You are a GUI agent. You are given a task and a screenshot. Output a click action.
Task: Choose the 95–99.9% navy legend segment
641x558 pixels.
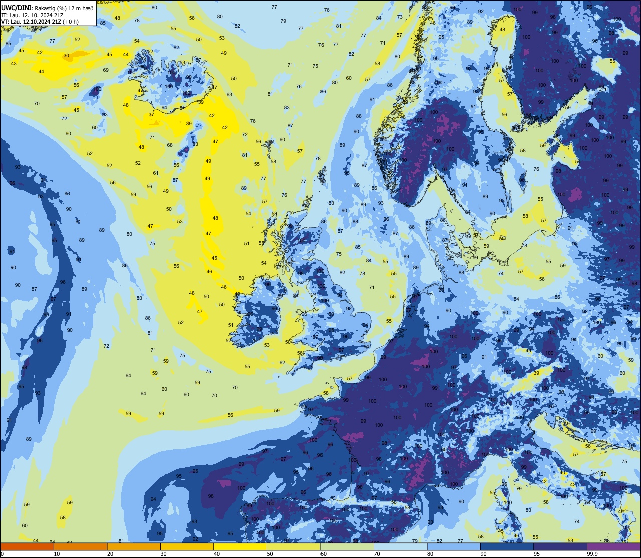[560, 546]
